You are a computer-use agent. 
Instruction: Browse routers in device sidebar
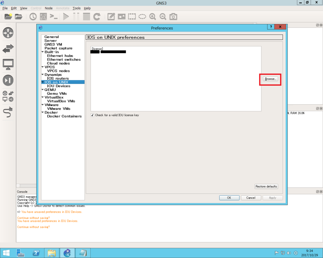[8, 33]
